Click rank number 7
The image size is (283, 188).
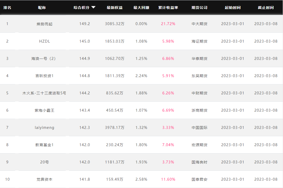pyautogui.click(x=7, y=128)
